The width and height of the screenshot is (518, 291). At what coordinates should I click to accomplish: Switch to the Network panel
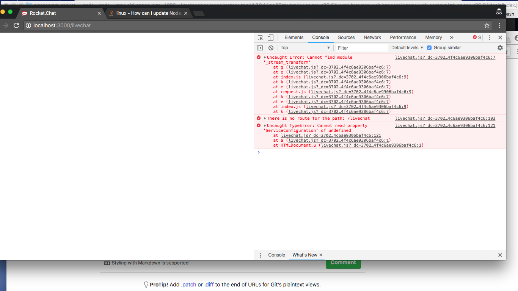[x=372, y=37]
